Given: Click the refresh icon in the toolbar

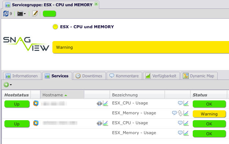Looking at the screenshot, I should [x=6, y=14].
